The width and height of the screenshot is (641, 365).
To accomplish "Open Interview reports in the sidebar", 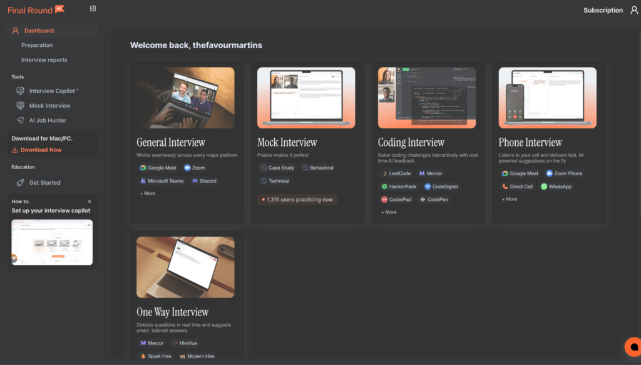I will point(44,60).
